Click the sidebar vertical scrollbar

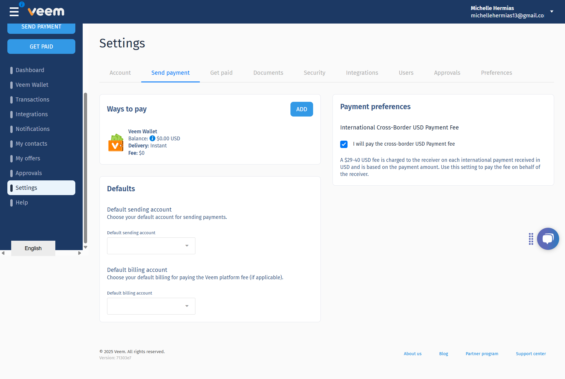(85, 168)
